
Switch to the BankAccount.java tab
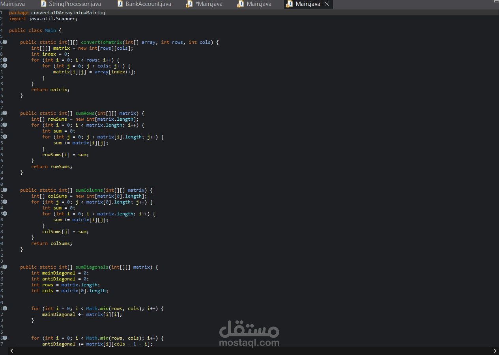pos(148,4)
